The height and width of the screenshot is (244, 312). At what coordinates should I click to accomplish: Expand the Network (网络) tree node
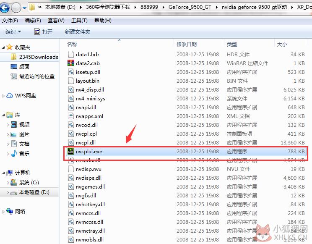coord(3,212)
